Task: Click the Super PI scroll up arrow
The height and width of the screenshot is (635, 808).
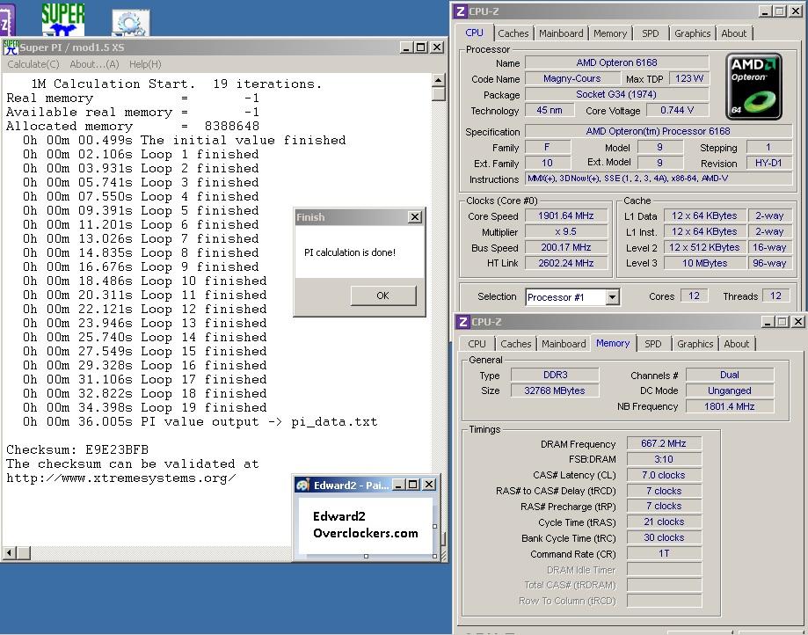Action: (x=438, y=80)
